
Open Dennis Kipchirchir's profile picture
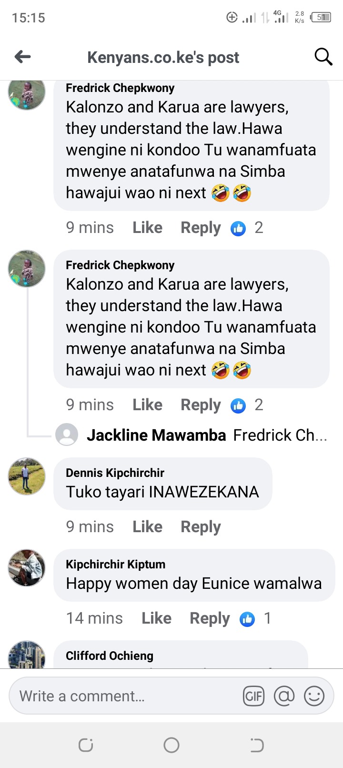(x=27, y=476)
